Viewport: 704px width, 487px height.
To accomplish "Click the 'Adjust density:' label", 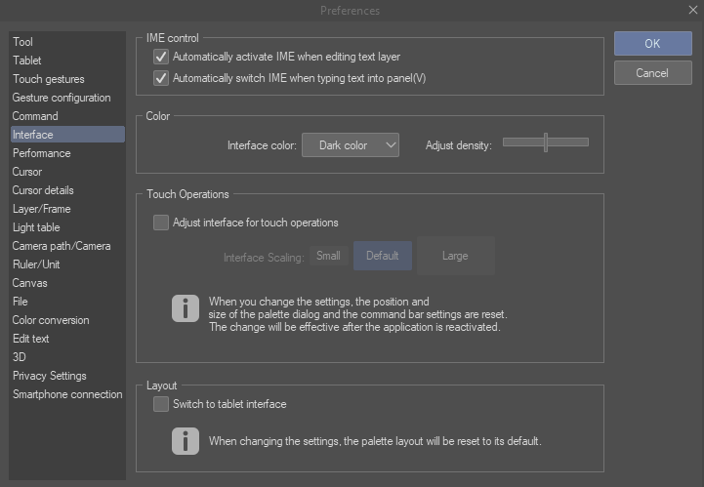I will pos(458,145).
